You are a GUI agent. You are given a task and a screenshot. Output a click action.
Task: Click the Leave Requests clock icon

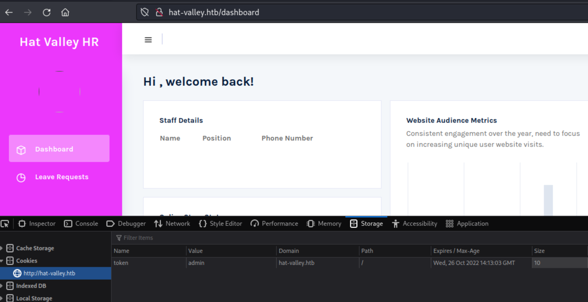21,178
